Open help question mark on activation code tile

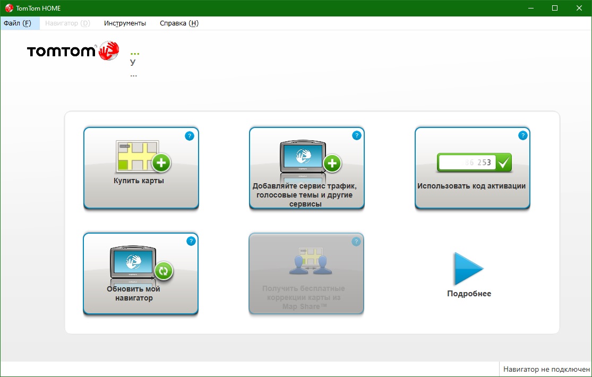(522, 136)
